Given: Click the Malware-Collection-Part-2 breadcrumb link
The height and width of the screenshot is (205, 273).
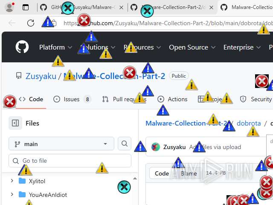Looking at the screenshot, I should 186,123.
